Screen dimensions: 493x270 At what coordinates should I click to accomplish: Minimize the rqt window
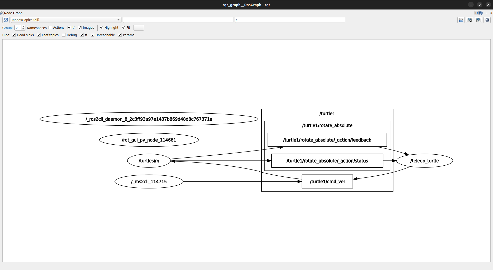[x=471, y=5]
